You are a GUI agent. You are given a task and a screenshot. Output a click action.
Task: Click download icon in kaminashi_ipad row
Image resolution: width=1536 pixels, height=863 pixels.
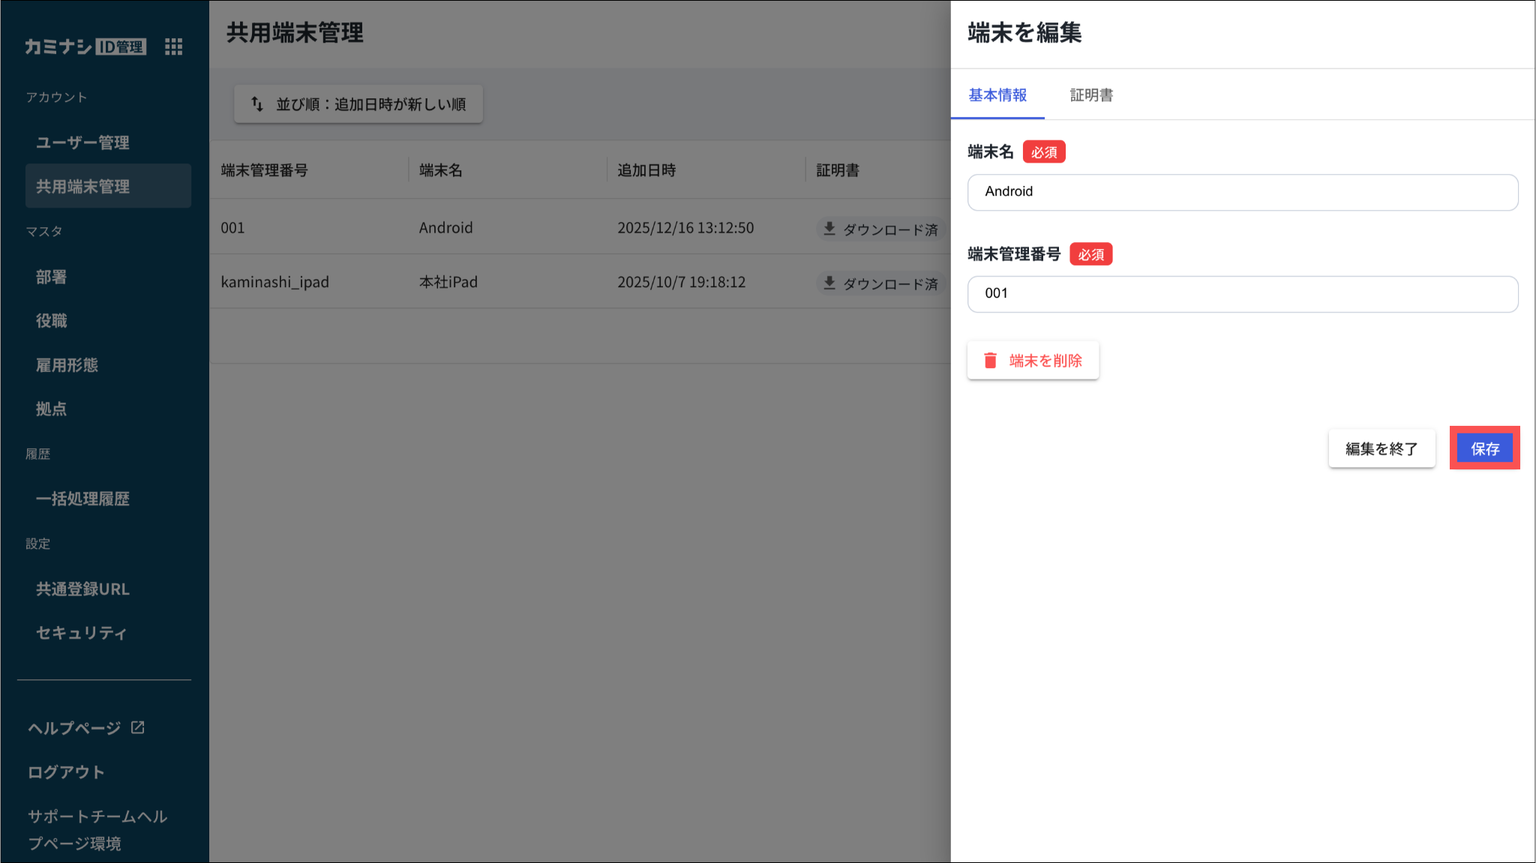829,283
